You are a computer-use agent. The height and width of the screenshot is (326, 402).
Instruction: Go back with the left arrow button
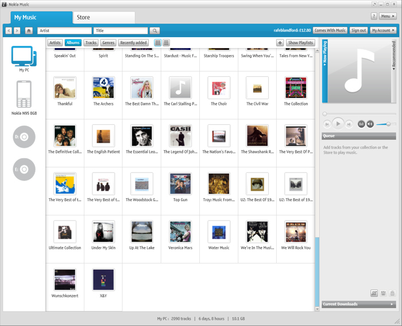pyautogui.click(x=9, y=31)
